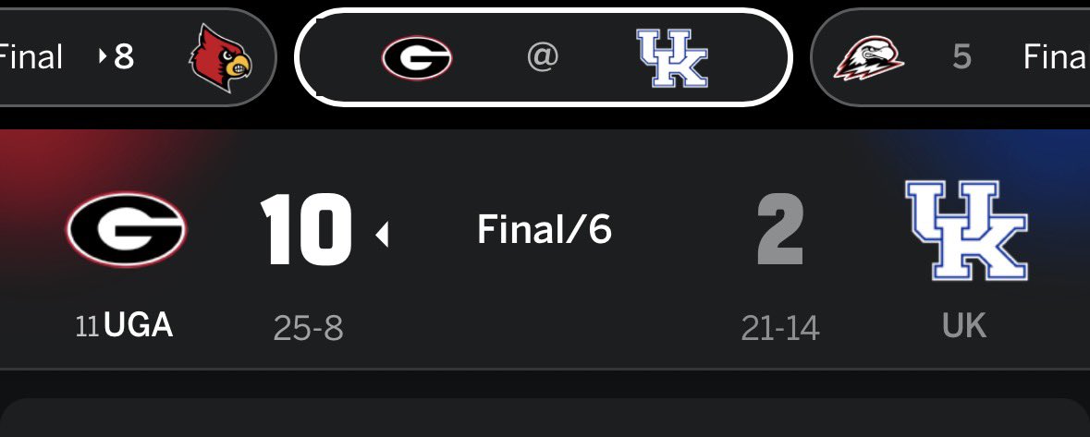Click Georgia's score of 10
The height and width of the screenshot is (437, 1090).
click(306, 228)
